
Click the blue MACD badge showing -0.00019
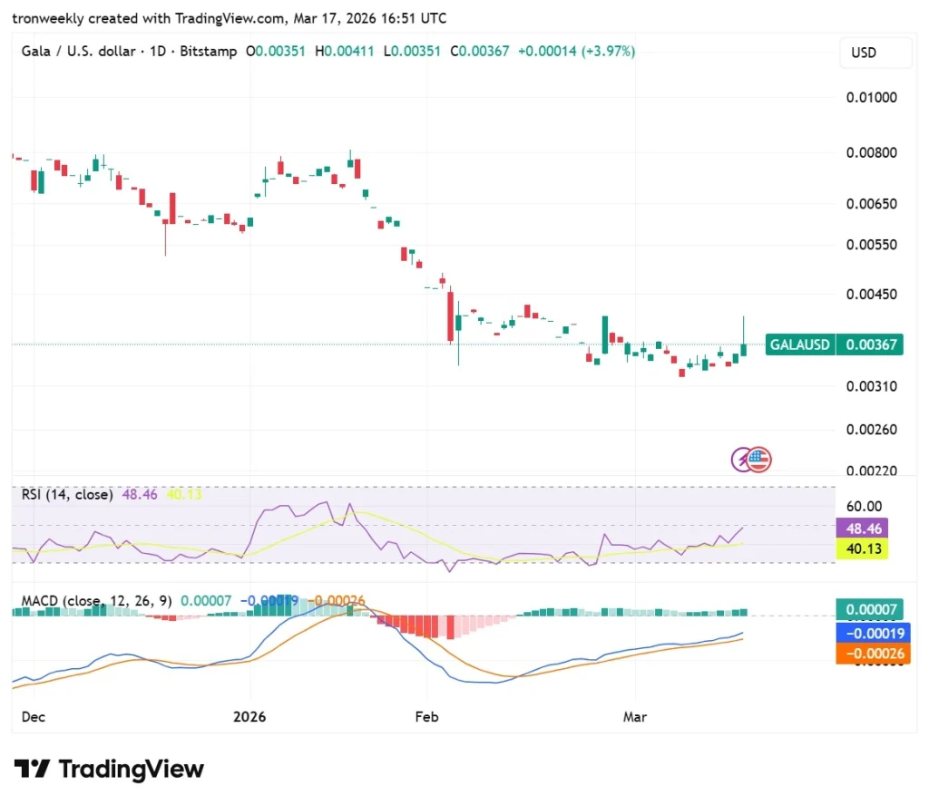coord(872,634)
